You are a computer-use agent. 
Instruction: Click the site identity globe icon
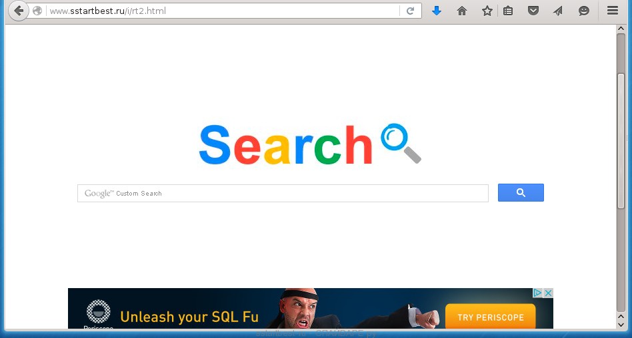[x=37, y=11]
